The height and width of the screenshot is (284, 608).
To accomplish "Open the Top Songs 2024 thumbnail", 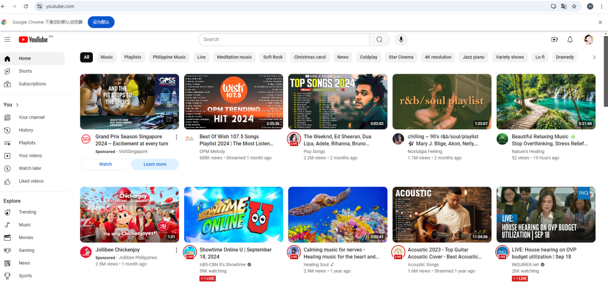I will pyautogui.click(x=338, y=102).
